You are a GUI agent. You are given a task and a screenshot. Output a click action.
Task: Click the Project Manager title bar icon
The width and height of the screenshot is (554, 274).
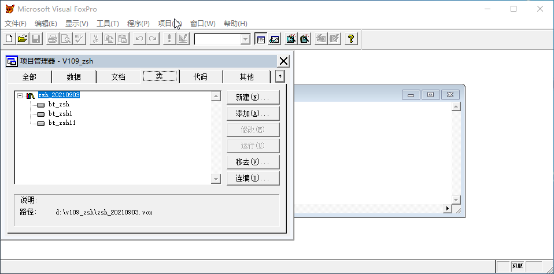point(12,61)
